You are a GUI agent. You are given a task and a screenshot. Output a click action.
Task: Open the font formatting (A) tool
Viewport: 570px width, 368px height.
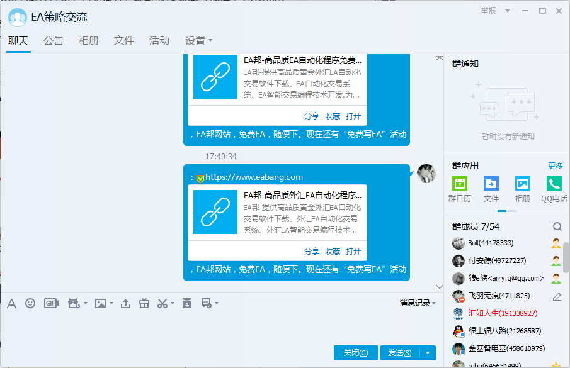tap(11, 303)
